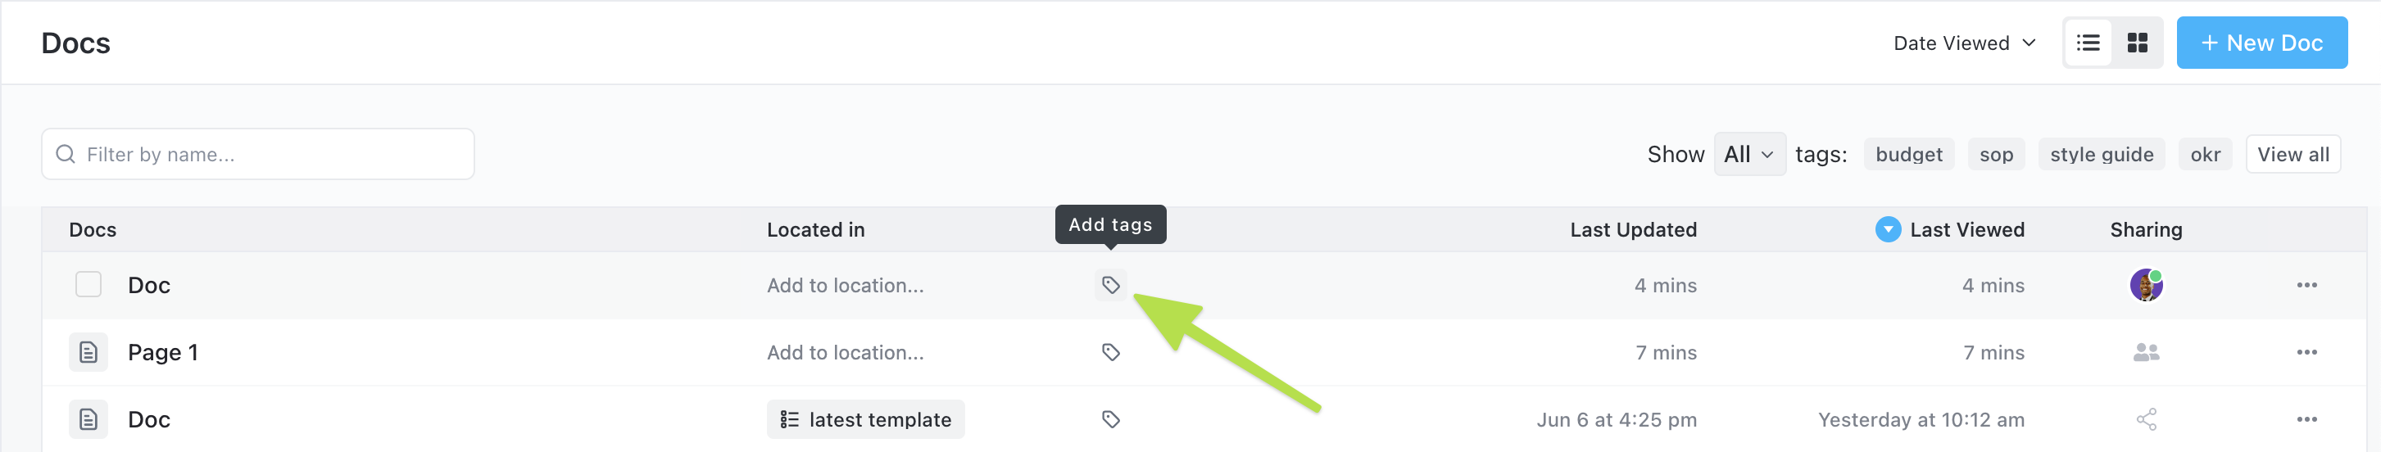Open the Show All filter dropdown
2381x452 pixels.
[x=1748, y=155]
